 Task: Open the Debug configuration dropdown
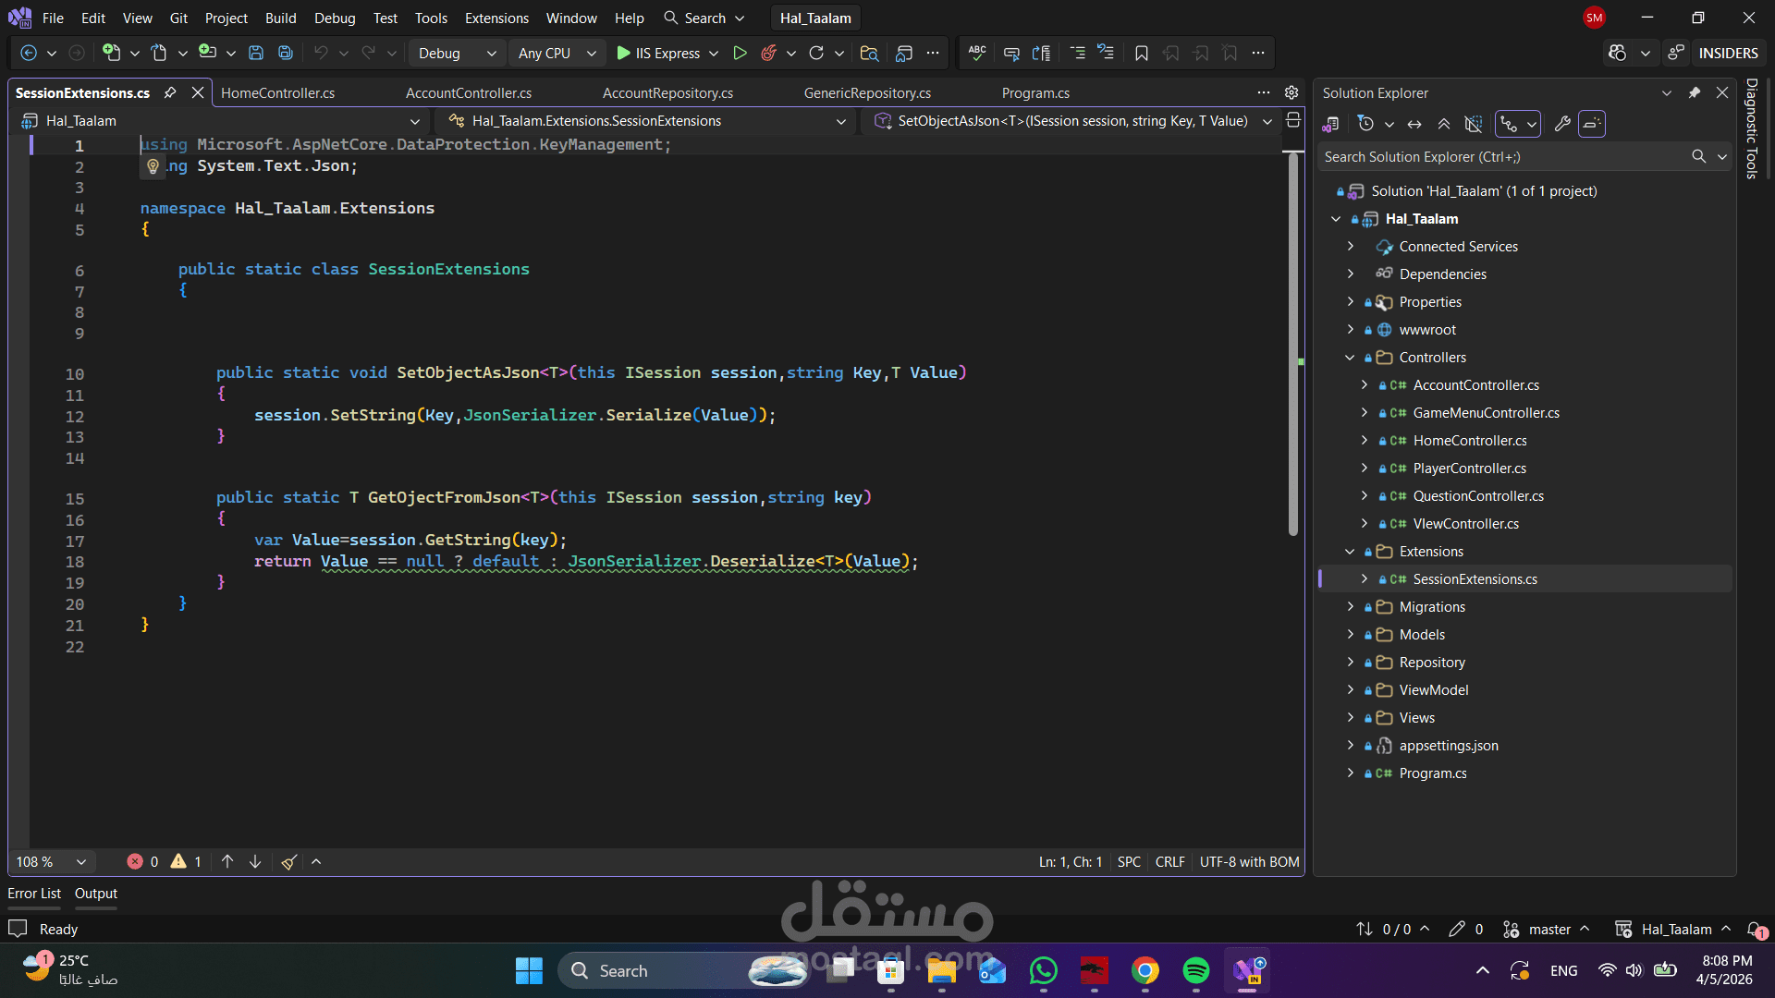tap(458, 54)
